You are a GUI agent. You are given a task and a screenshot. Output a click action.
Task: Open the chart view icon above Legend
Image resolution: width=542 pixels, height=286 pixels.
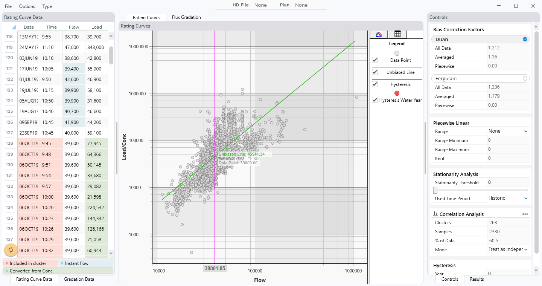pos(379,34)
